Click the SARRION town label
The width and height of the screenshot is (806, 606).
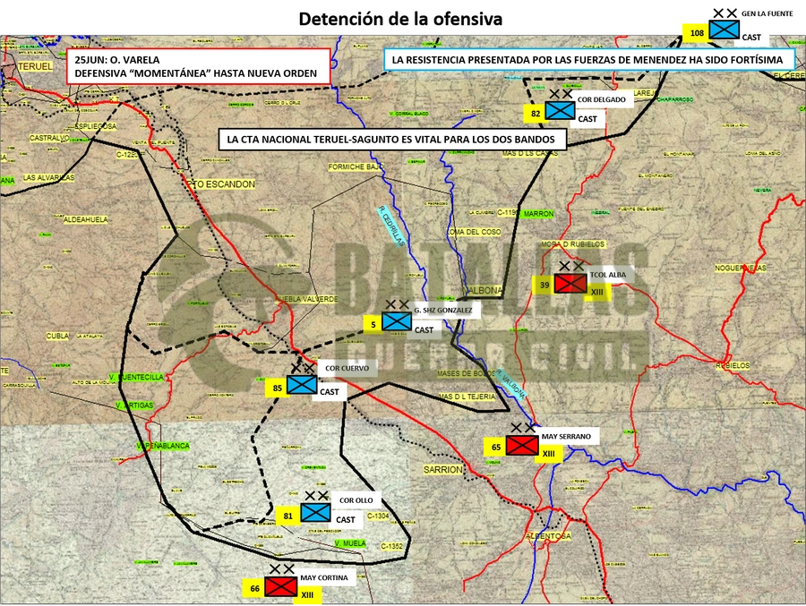[442, 470]
